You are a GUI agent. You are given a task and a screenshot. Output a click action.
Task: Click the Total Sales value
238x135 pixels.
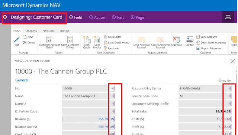pos(223,111)
